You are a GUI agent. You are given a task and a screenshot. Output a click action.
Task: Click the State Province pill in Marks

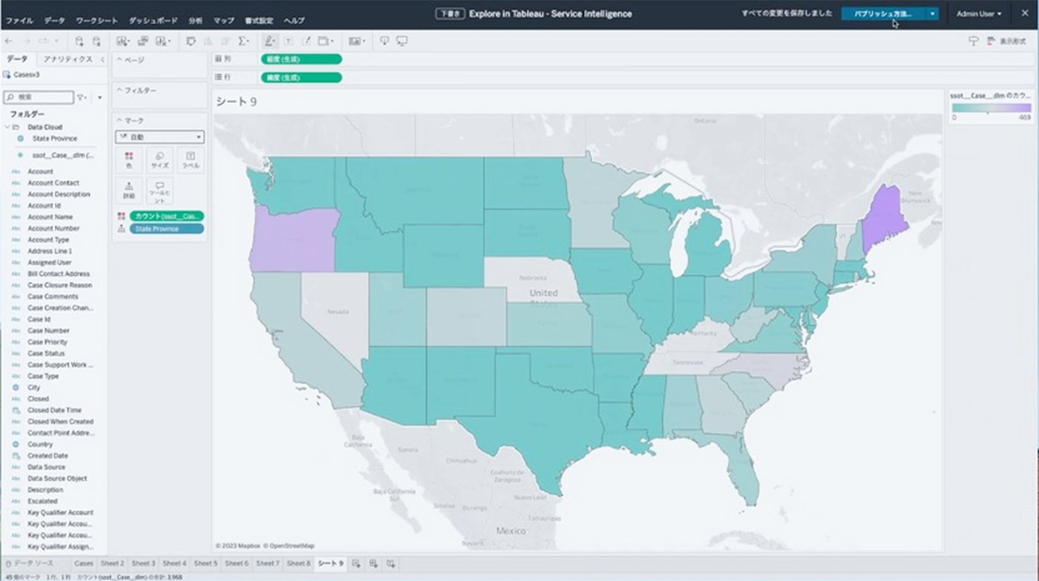click(167, 229)
